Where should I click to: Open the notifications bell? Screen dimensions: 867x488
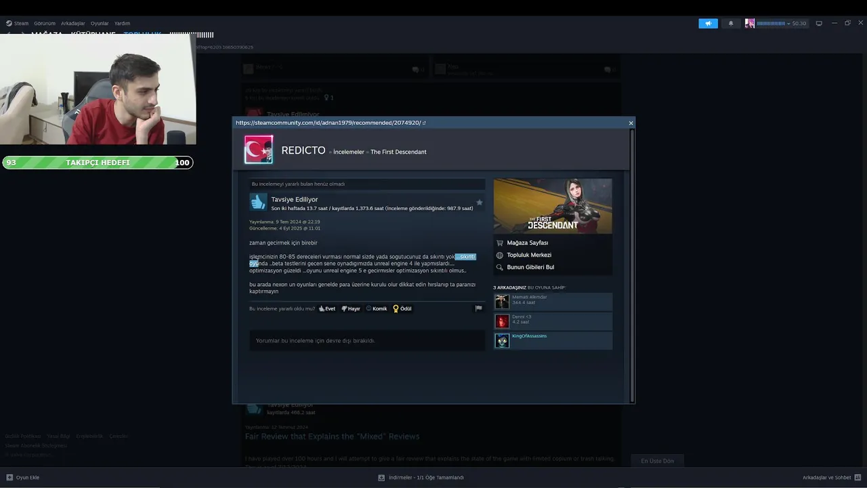tap(731, 23)
